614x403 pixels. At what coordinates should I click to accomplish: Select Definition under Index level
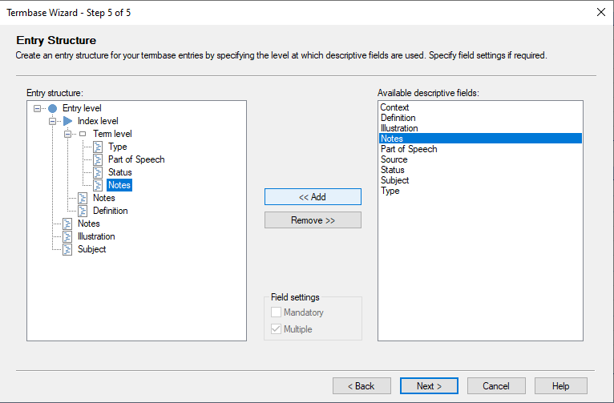[111, 211]
